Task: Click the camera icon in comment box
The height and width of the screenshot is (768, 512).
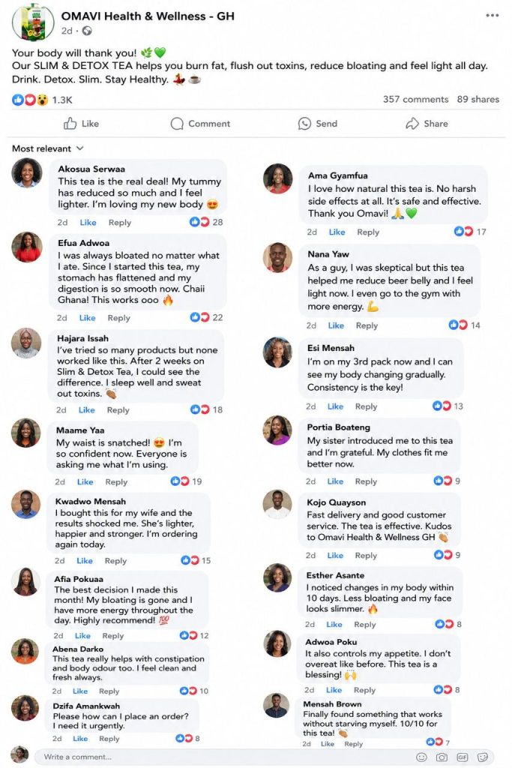Action: [x=442, y=757]
